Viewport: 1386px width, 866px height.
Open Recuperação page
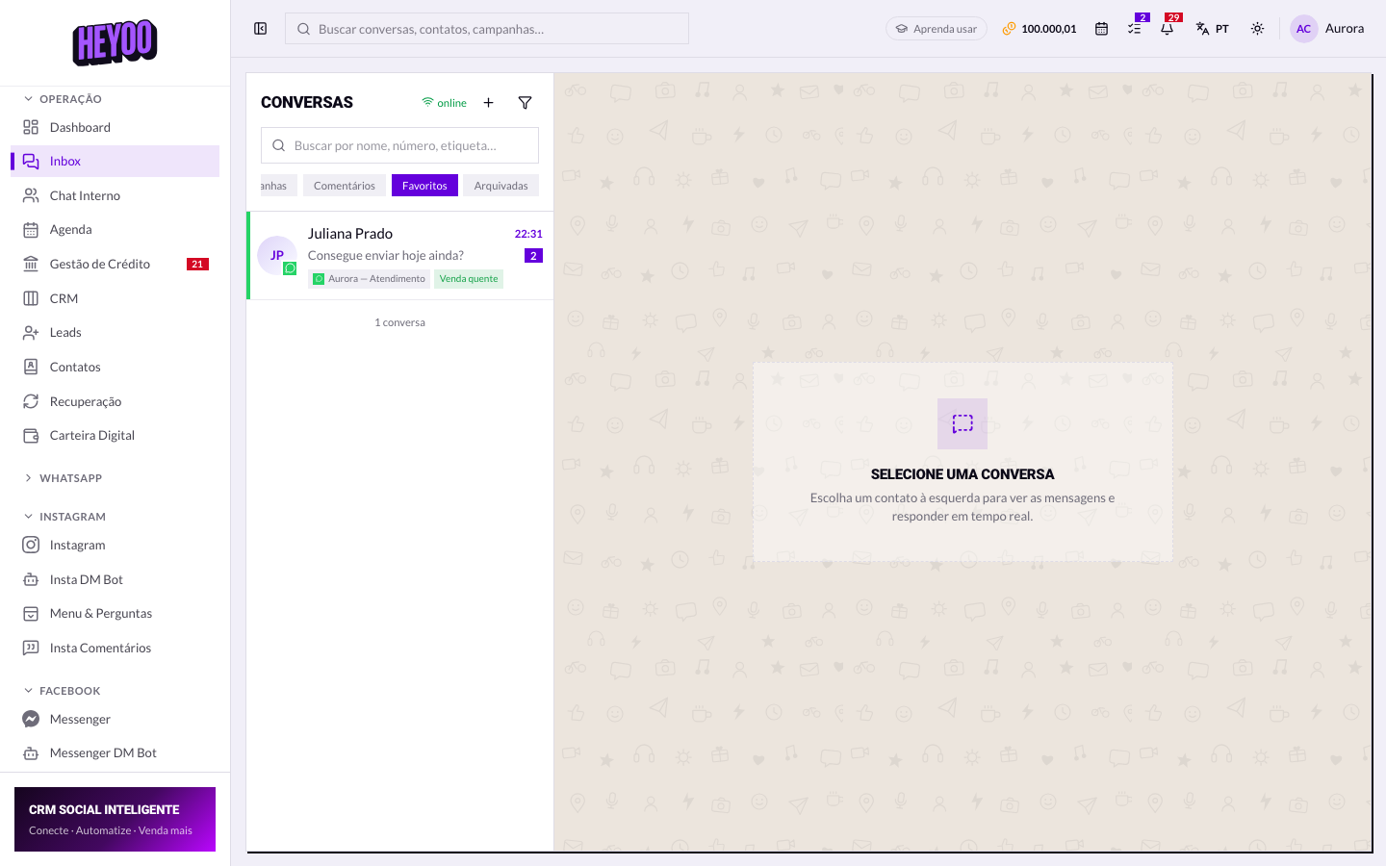coord(115,401)
